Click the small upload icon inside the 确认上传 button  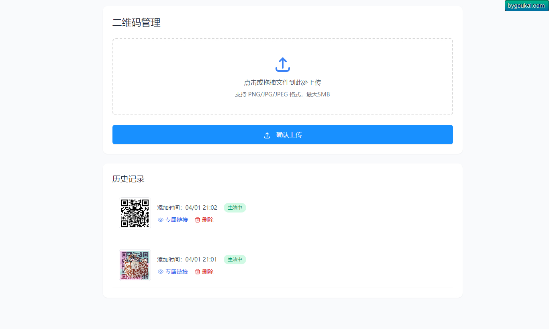click(x=267, y=135)
